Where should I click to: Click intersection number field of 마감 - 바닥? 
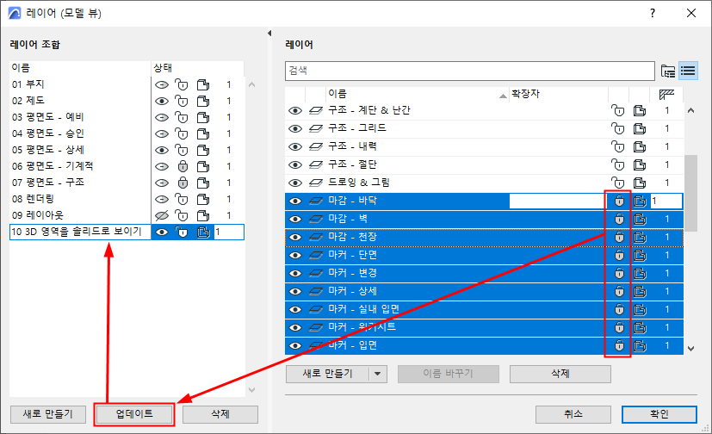(x=666, y=201)
